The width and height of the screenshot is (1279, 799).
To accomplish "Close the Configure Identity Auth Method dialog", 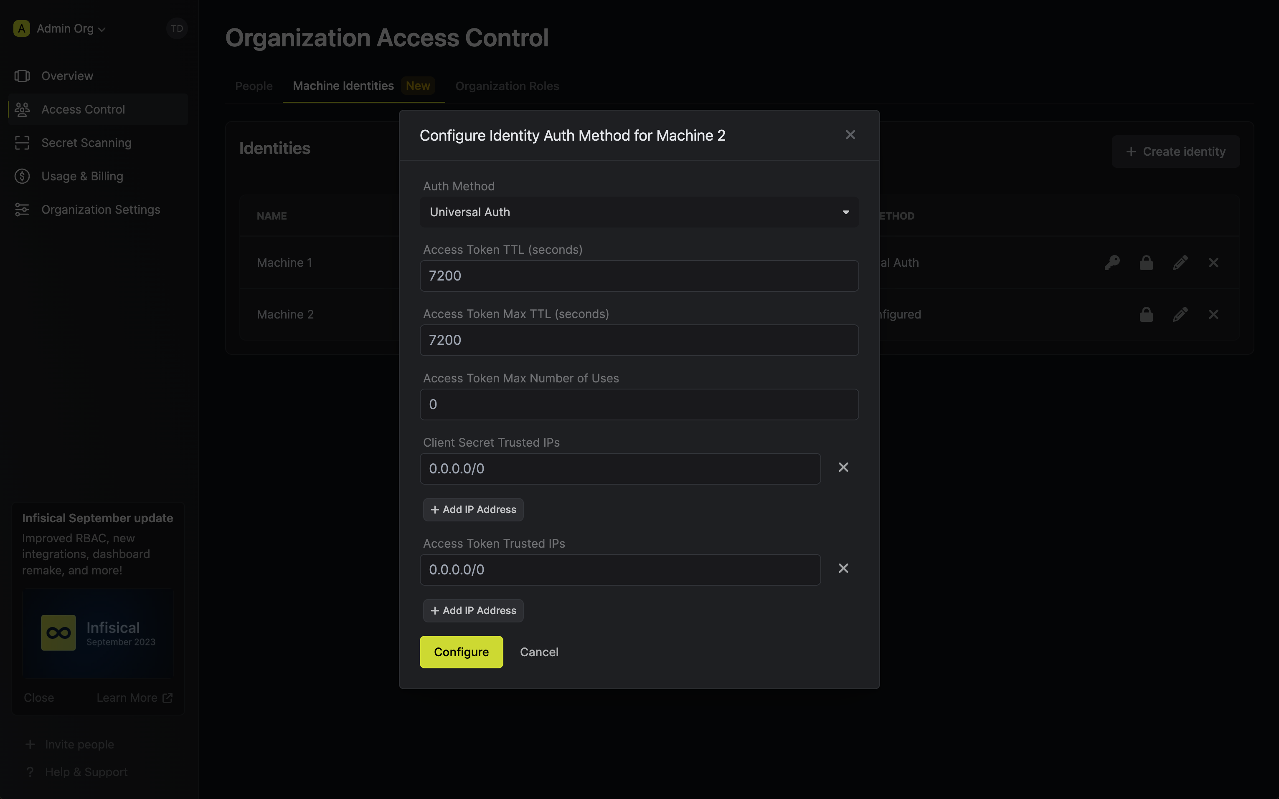I will pos(850,135).
